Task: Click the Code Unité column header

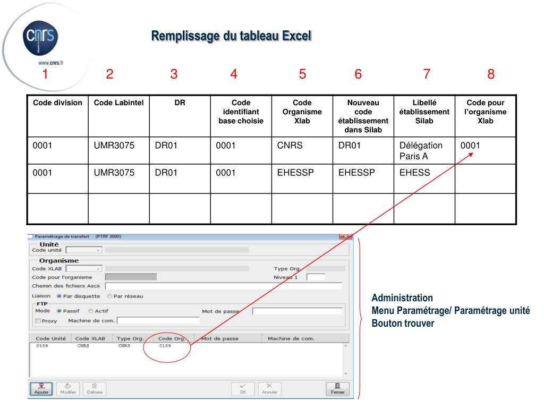Action: click(x=50, y=338)
